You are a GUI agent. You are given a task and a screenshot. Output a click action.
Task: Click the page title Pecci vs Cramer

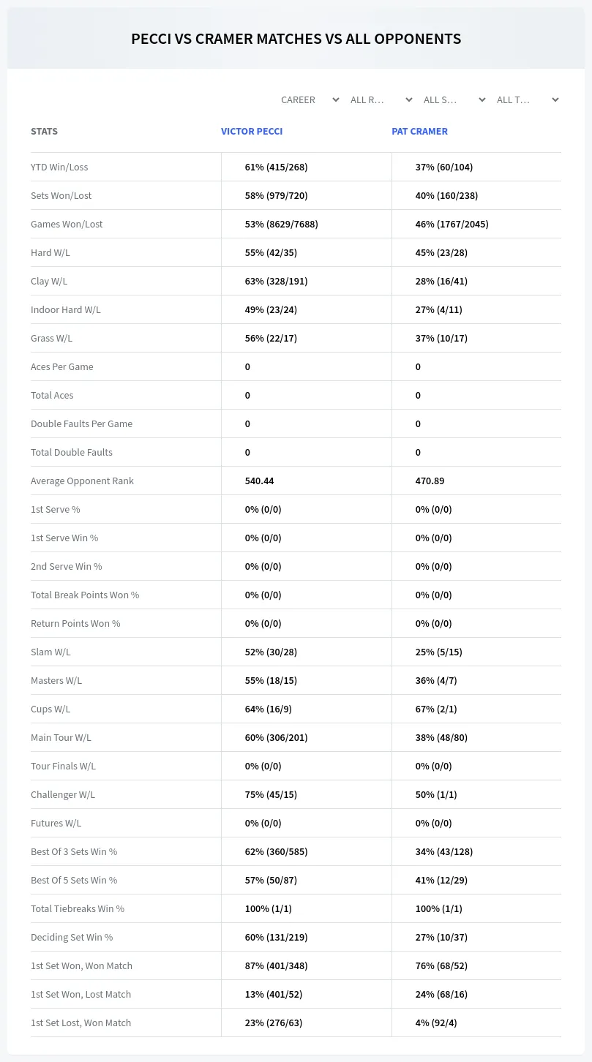296,39
